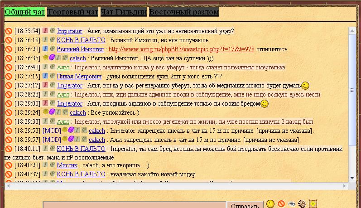Screen dimensions: 361x208
Task: Click the smiley emoticon in the 18:37:17 message
Action: 305,86
